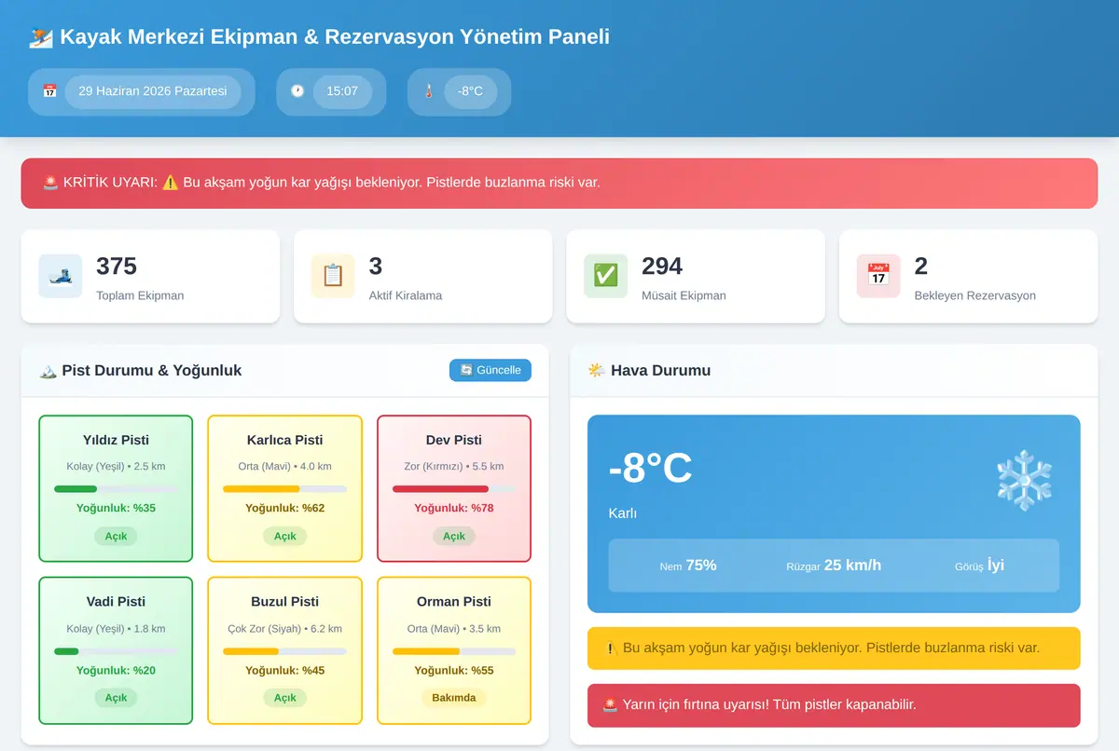Click the siren icon in the storm warning
1119x751 pixels.
610,705
